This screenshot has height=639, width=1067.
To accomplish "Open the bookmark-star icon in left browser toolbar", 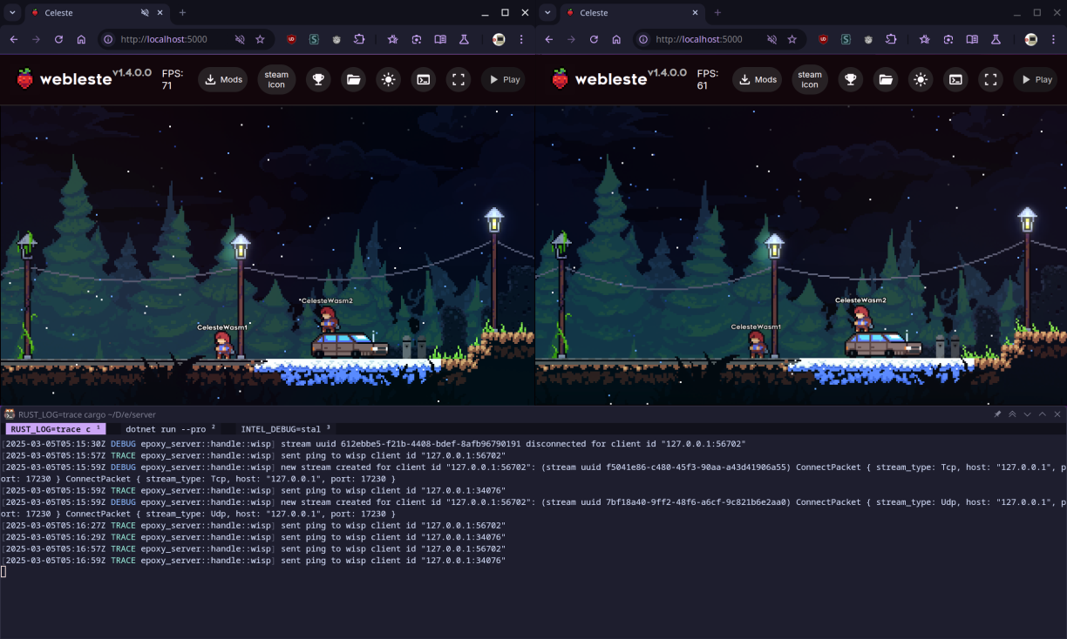I will pyautogui.click(x=393, y=39).
